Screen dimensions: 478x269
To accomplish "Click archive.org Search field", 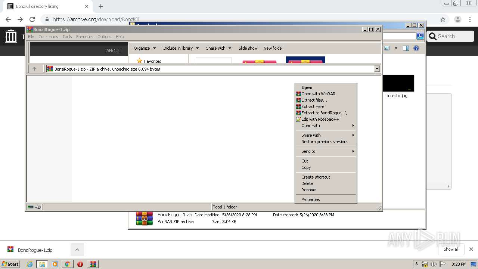I will point(450,36).
